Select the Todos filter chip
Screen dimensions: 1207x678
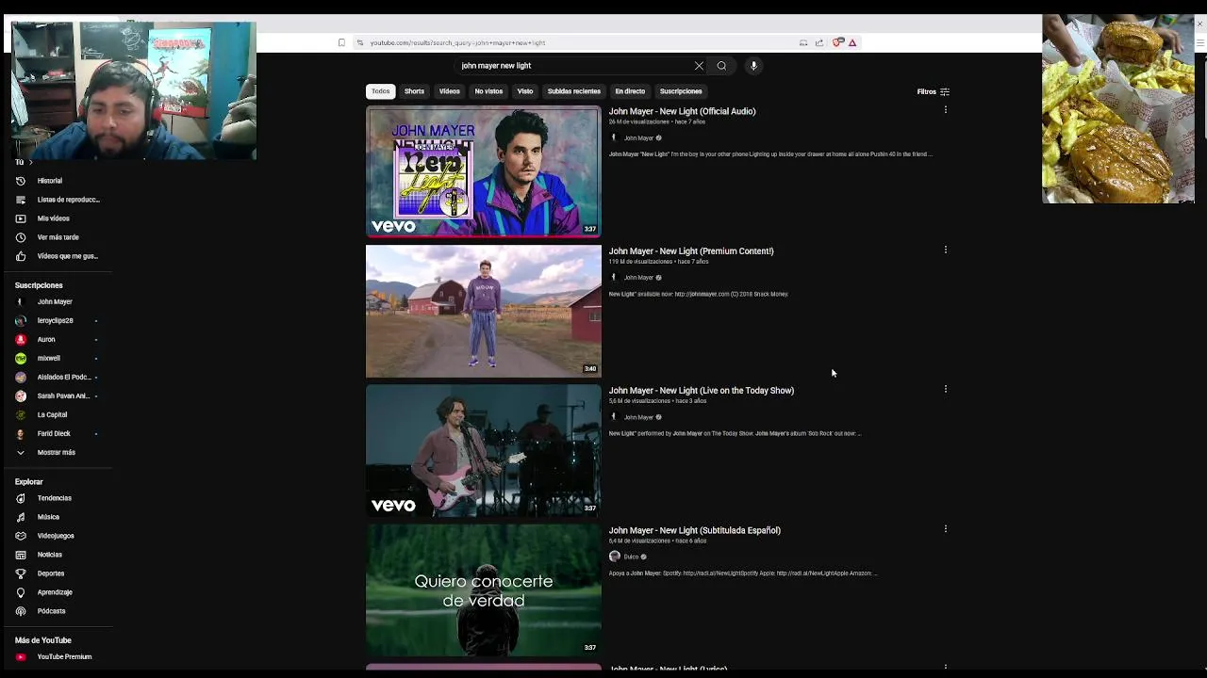(380, 91)
